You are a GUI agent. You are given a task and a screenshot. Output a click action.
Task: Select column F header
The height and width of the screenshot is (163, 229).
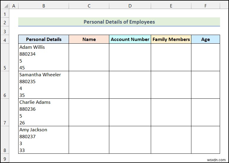point(205,6)
